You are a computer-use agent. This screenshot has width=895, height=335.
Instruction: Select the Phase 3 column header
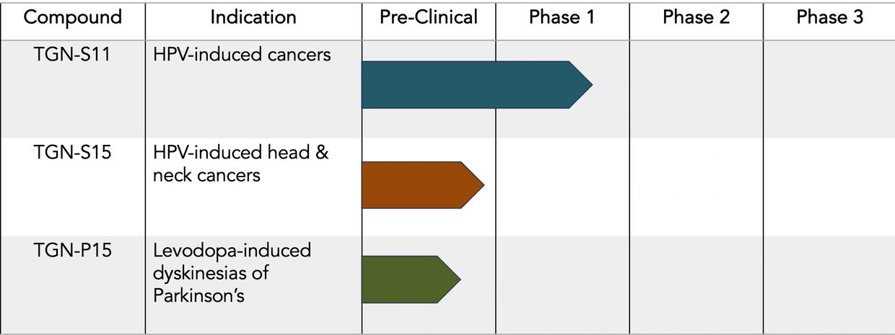point(829,18)
